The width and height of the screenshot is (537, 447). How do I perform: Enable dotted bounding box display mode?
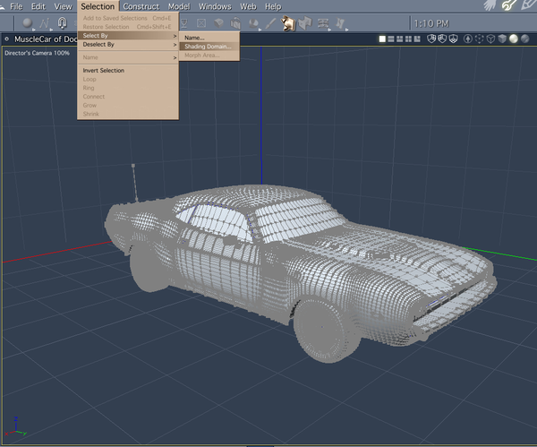point(480,39)
